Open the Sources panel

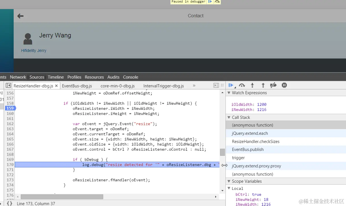click(x=37, y=77)
